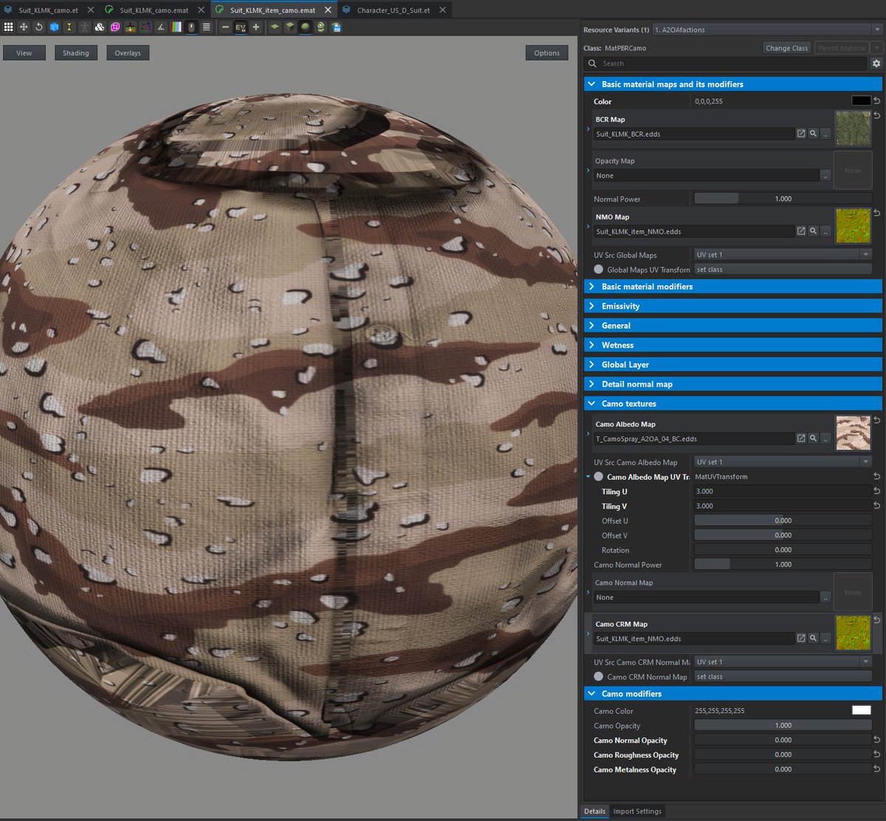This screenshot has height=821, width=886.
Task: Open the Resource Variants dropdown
Action: [x=766, y=30]
